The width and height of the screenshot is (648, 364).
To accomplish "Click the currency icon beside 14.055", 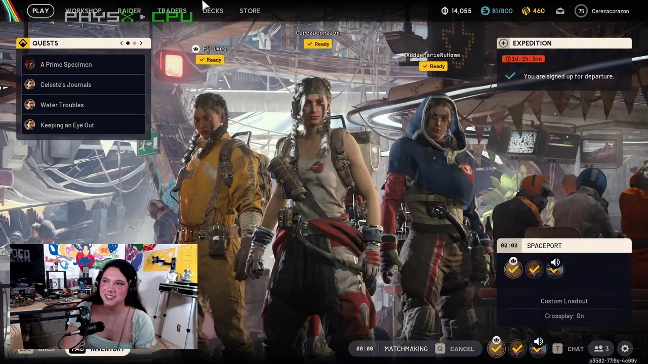I will tap(444, 11).
